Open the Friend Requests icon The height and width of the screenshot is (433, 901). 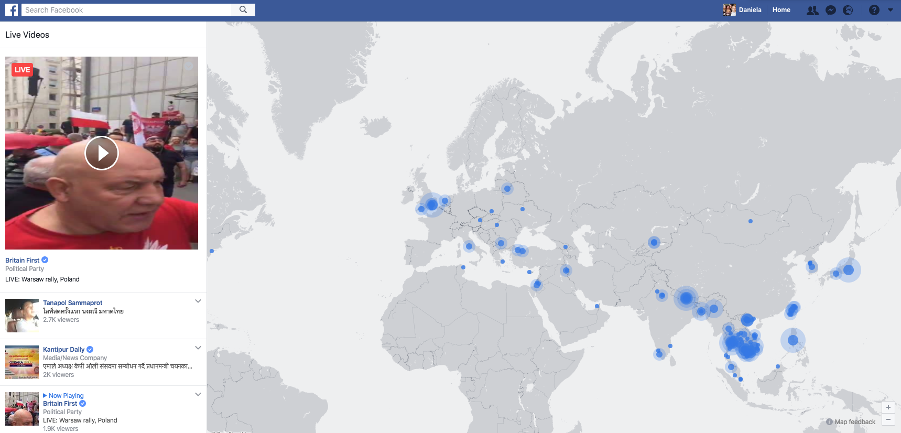[812, 10]
